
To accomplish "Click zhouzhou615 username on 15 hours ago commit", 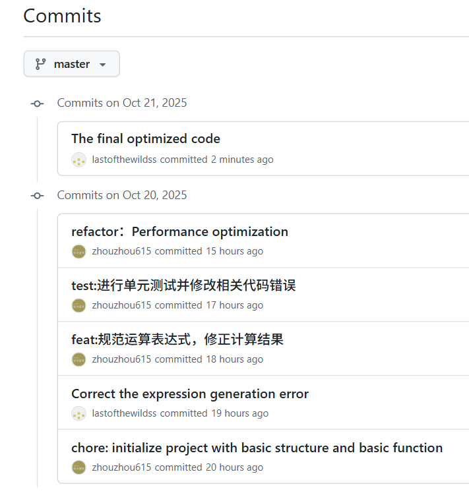I will pyautogui.click(x=121, y=251).
